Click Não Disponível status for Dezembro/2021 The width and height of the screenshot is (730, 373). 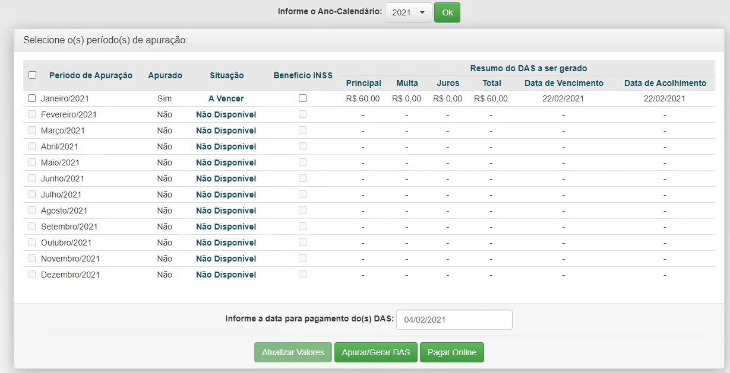click(x=226, y=275)
